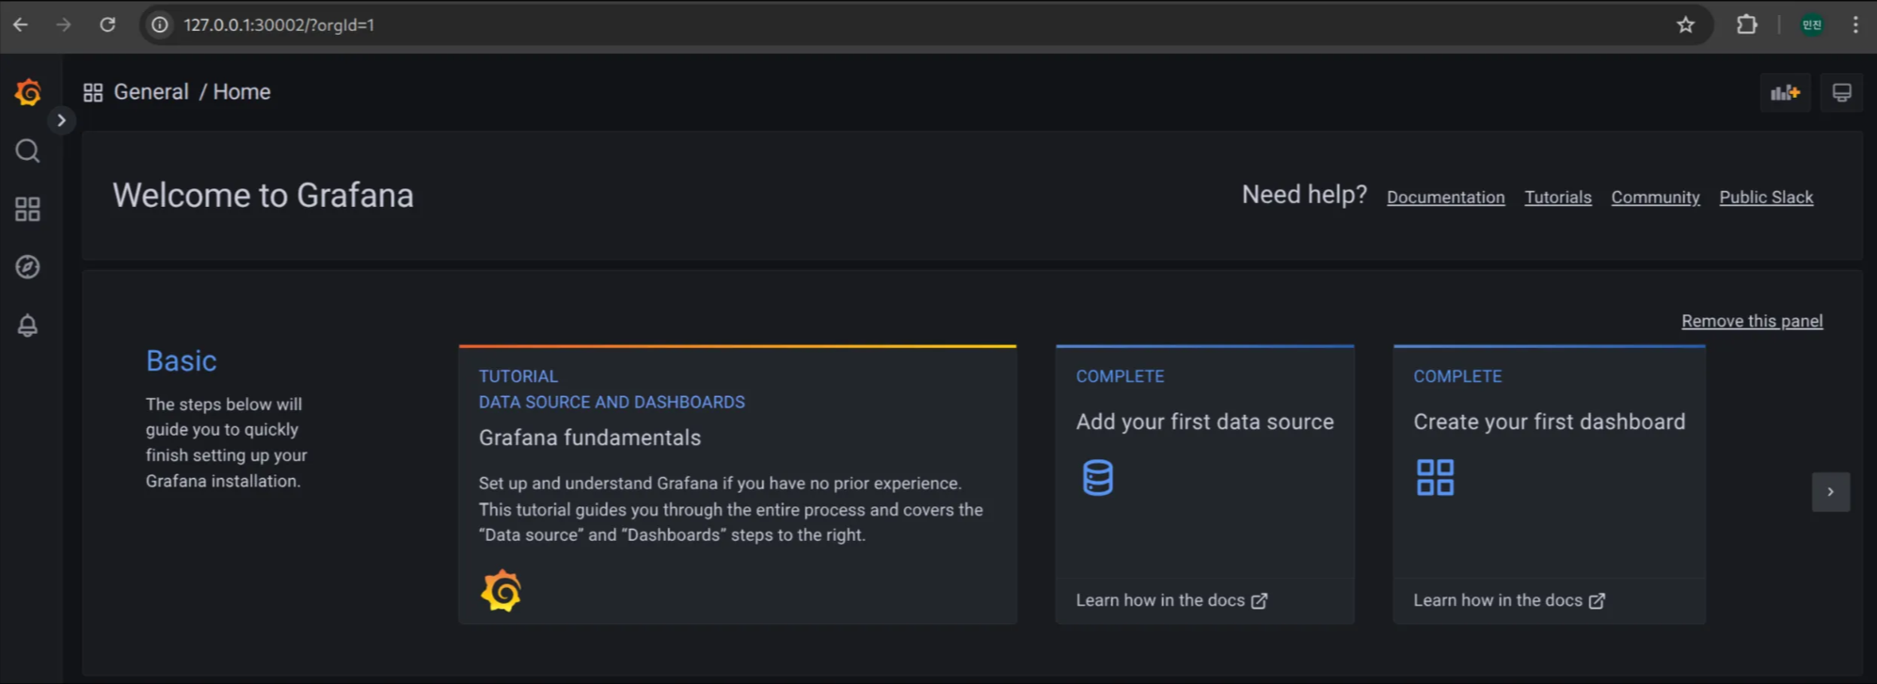Click external link icon in data source card
This screenshot has width=1877, height=684.
[x=1260, y=601]
